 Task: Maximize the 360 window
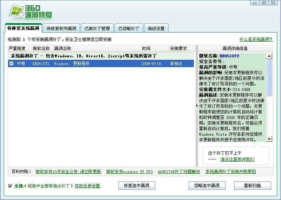(264, 3)
